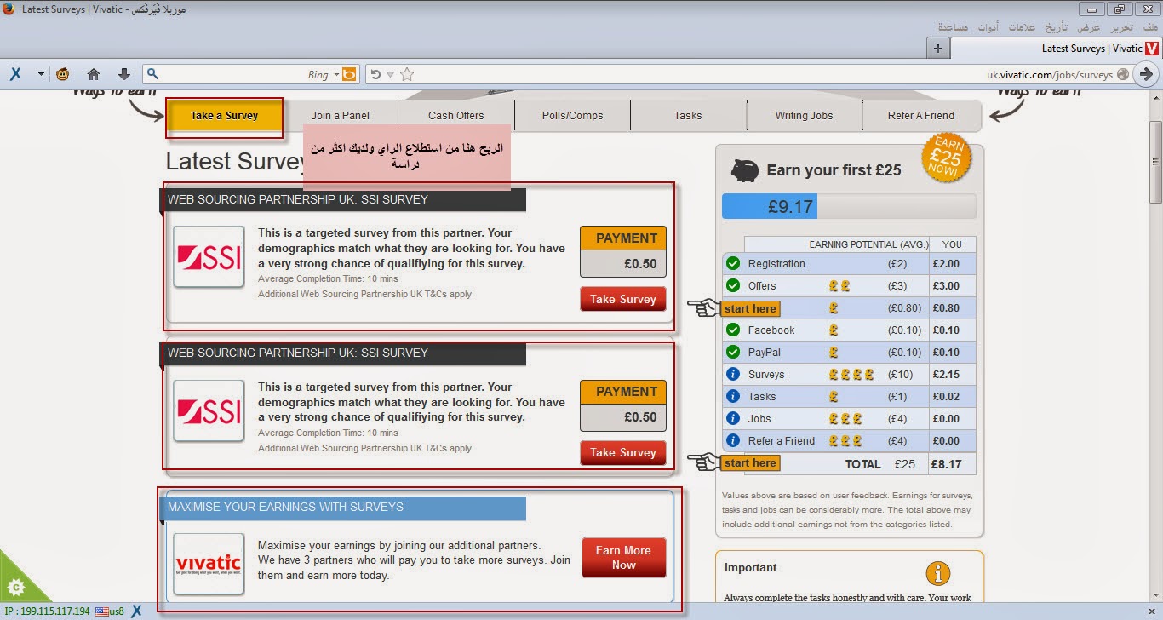Image resolution: width=1163 pixels, height=620 pixels.
Task: Click the monkey face addon icon
Action: pyautogui.click(x=63, y=74)
